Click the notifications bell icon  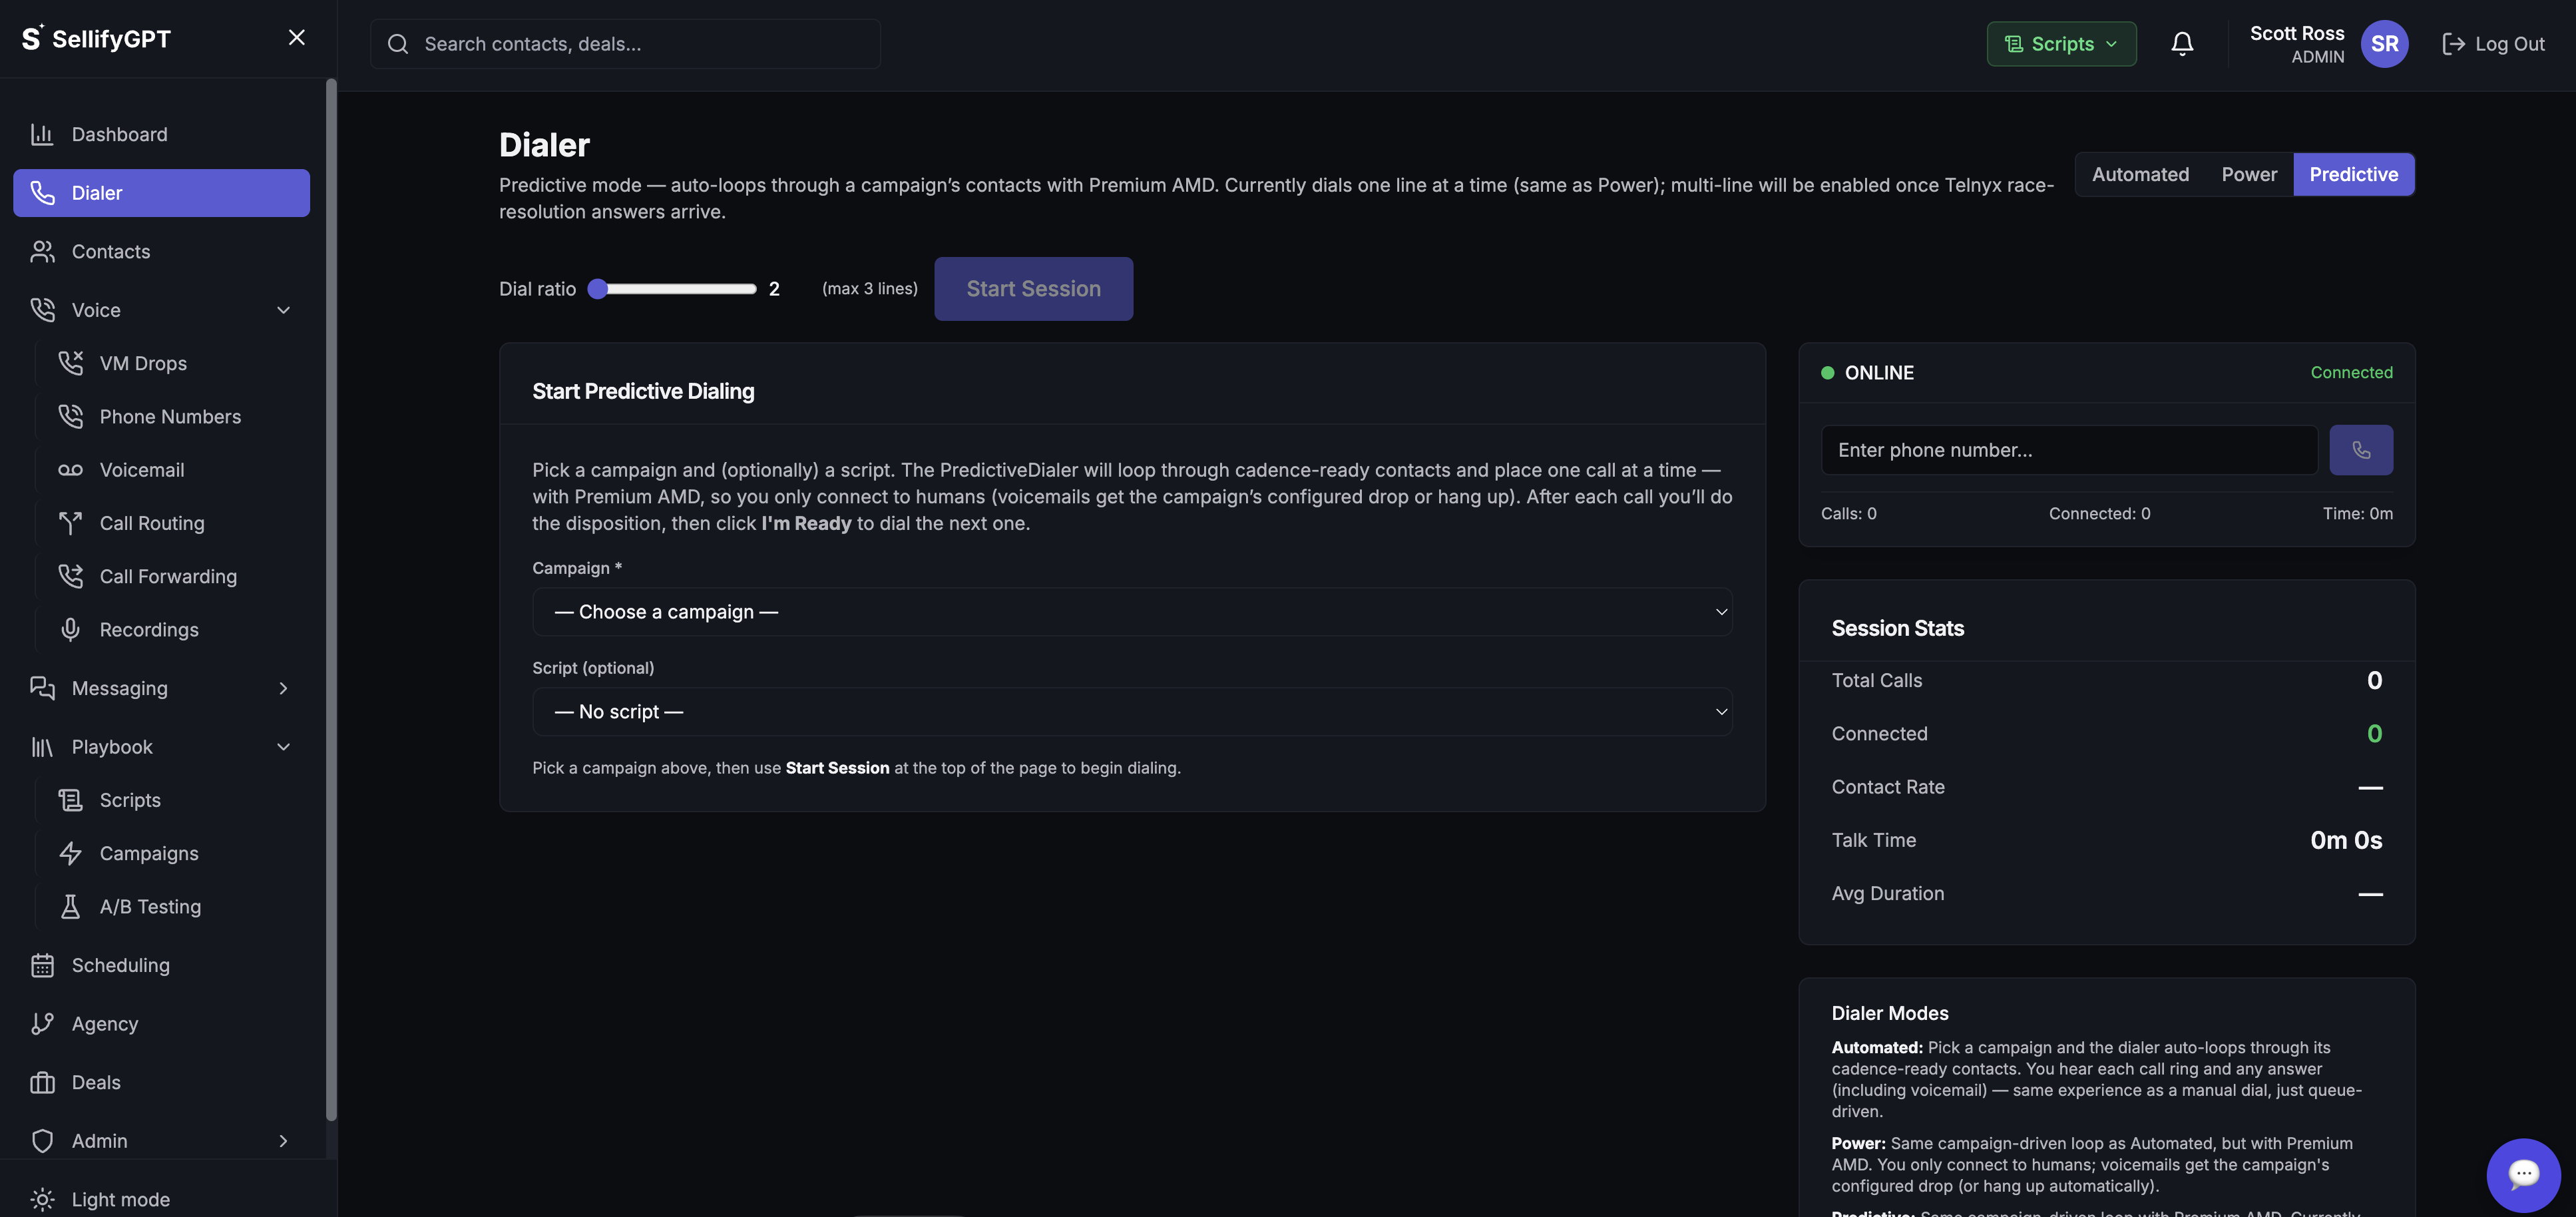pos(2182,44)
